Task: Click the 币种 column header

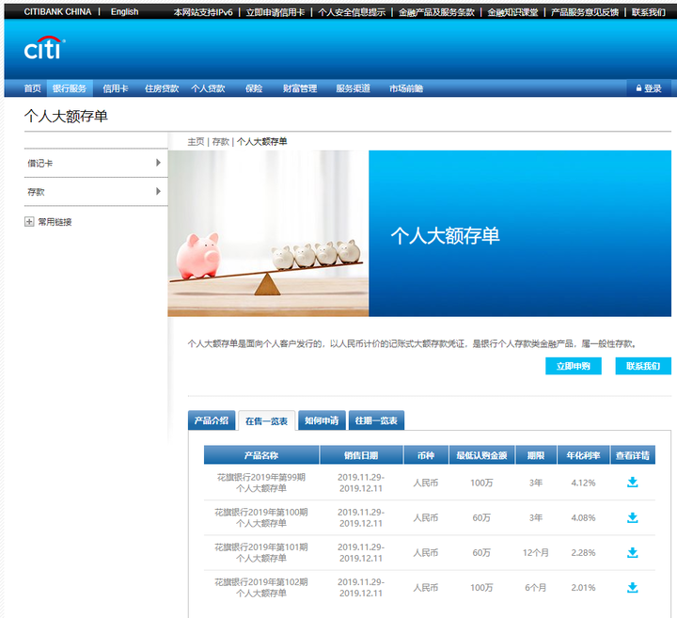Action: (426, 455)
